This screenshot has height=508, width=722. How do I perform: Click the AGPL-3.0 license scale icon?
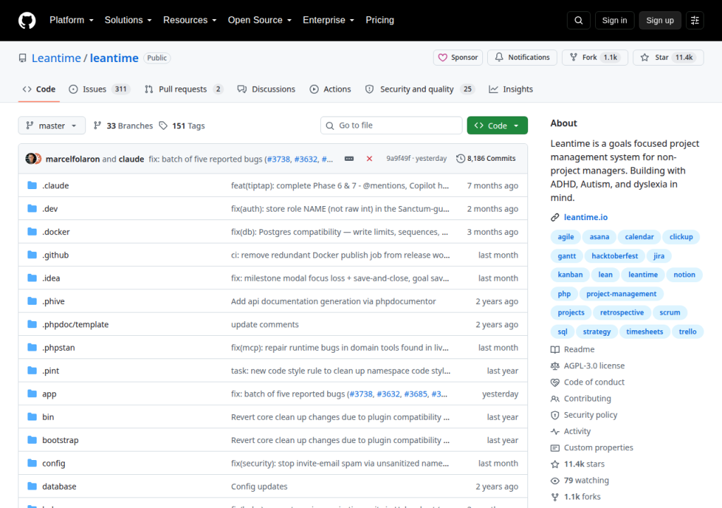click(555, 366)
